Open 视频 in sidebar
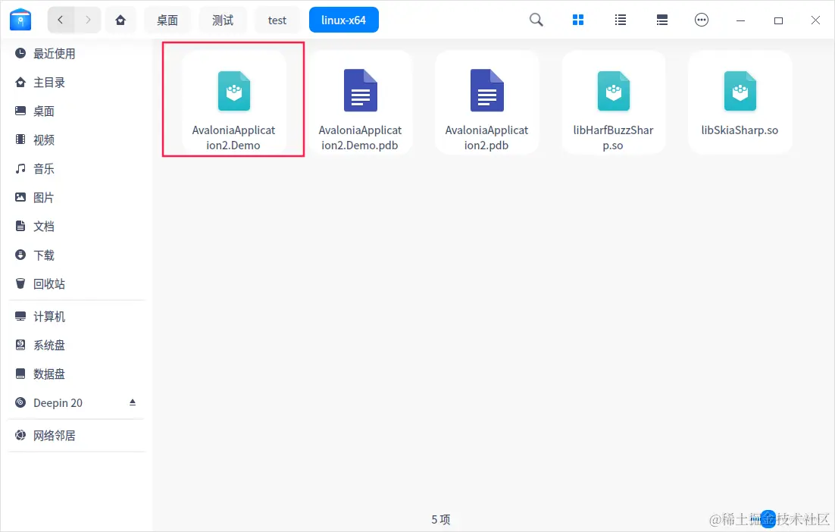Image resolution: width=835 pixels, height=532 pixels. click(x=77, y=139)
